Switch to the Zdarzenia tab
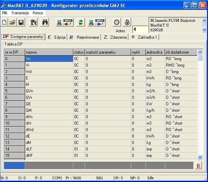The image size is (208, 182). tap(115, 37)
